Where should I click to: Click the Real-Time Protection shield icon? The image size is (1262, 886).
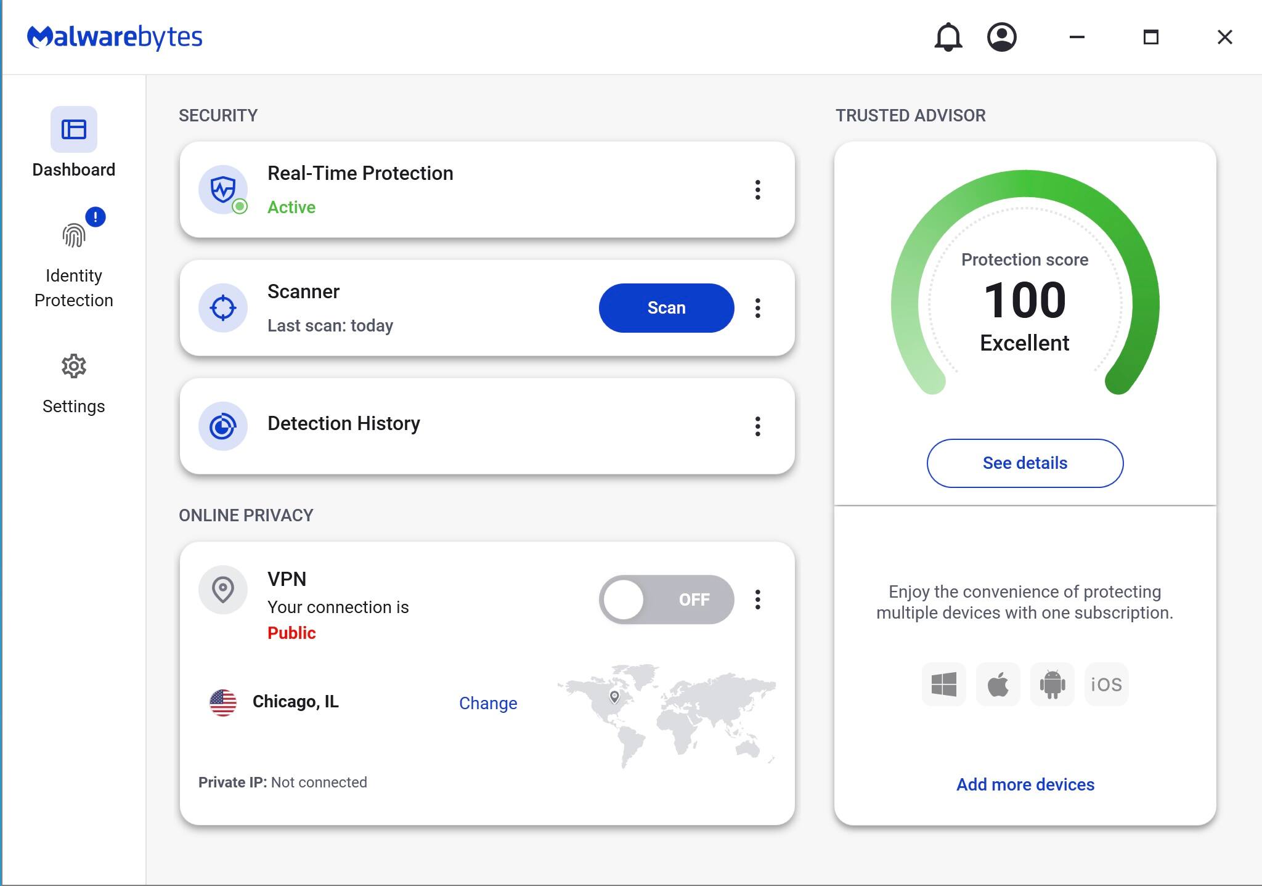[x=223, y=190]
